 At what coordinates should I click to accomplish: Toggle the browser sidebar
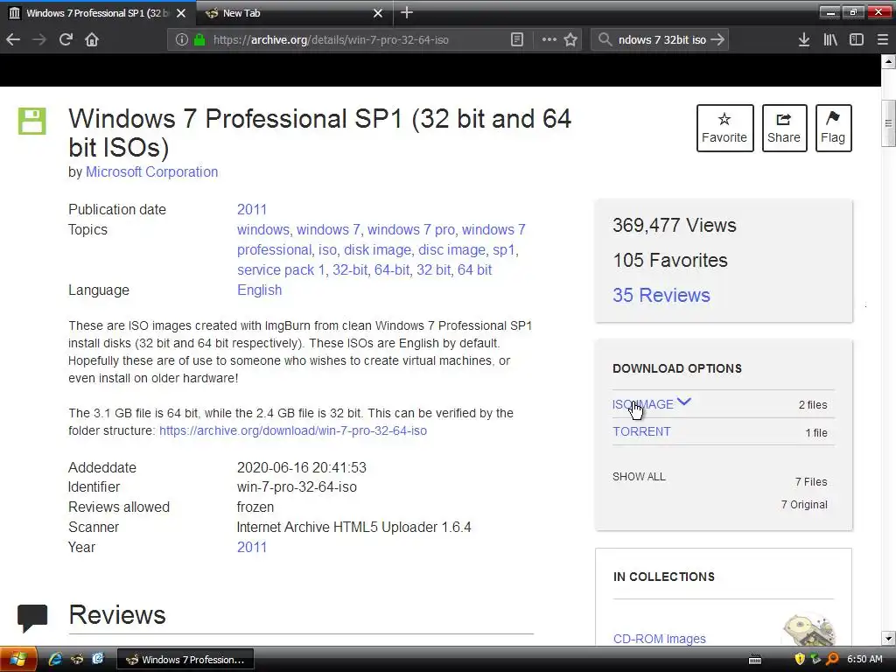tap(856, 39)
